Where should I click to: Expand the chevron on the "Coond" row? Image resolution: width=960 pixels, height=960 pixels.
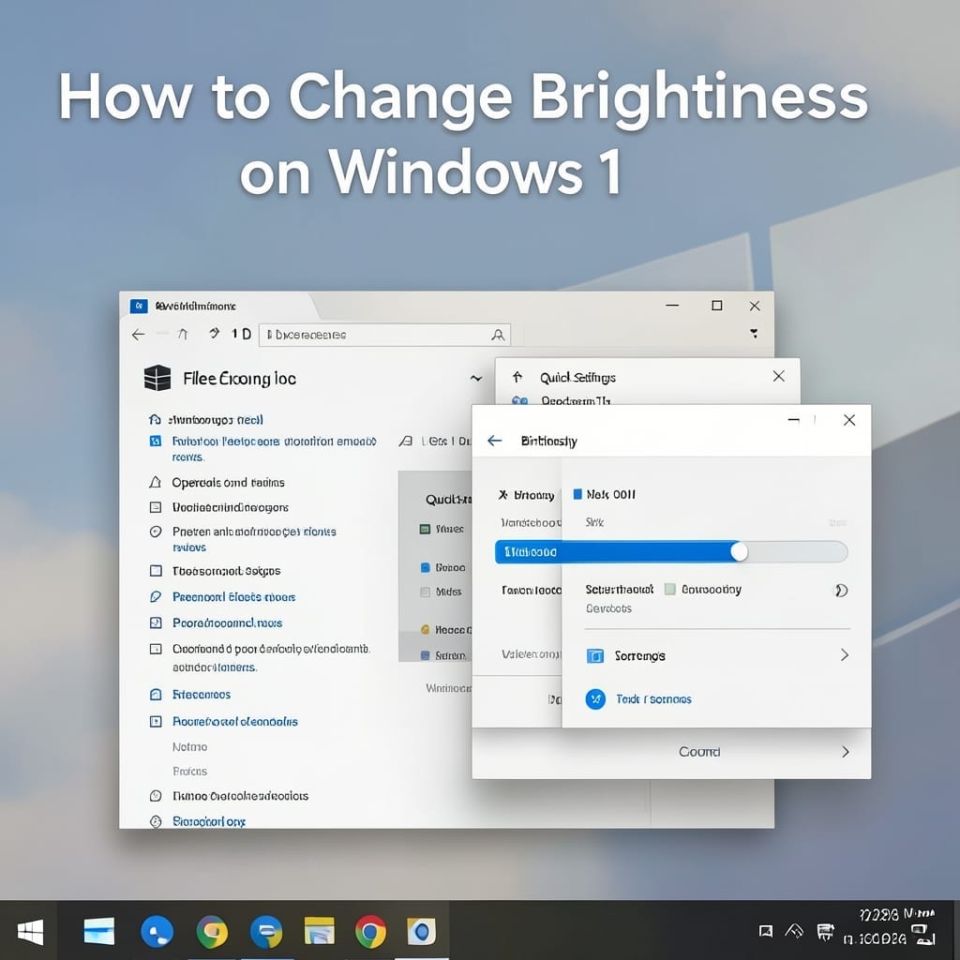point(845,752)
